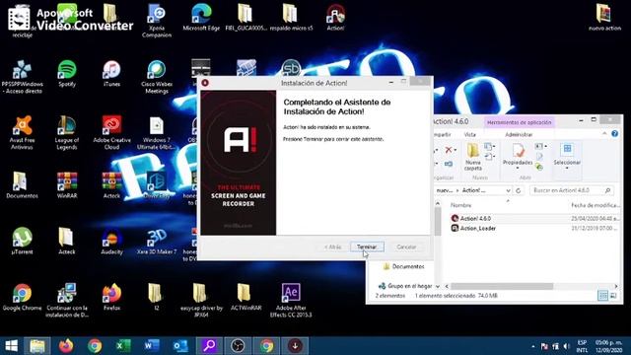Open the Audacity desktop shortcut

click(x=111, y=242)
